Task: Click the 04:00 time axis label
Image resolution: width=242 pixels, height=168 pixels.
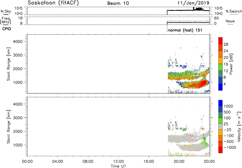Action: point(58,162)
